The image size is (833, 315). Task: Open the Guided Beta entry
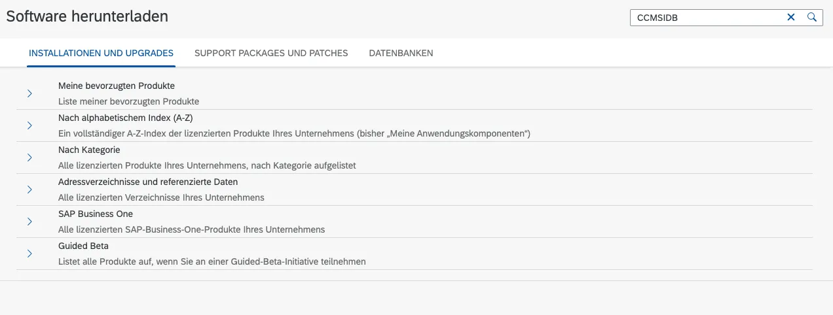[x=83, y=246]
